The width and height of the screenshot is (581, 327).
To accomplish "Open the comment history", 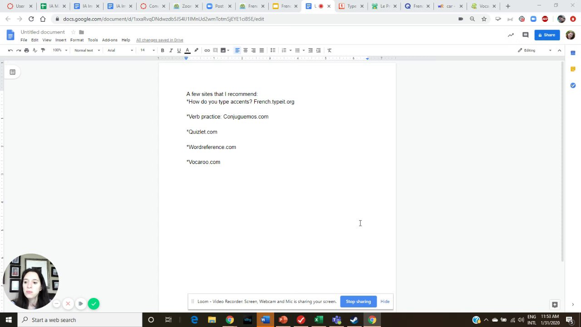I will point(526,35).
